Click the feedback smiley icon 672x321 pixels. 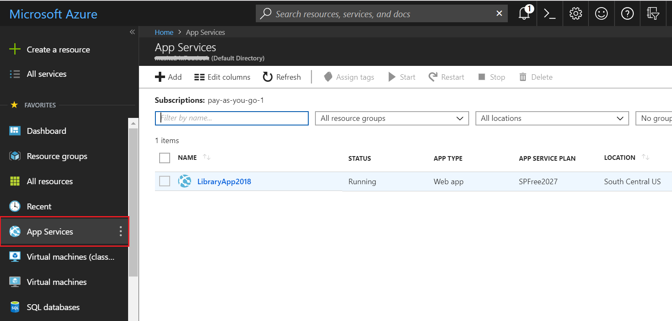(601, 14)
